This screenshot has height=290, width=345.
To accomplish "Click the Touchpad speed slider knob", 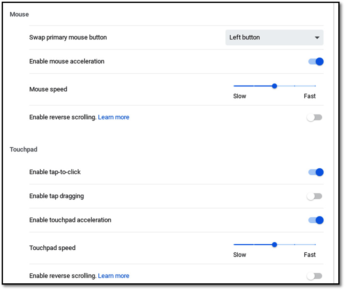I will coord(274,245).
